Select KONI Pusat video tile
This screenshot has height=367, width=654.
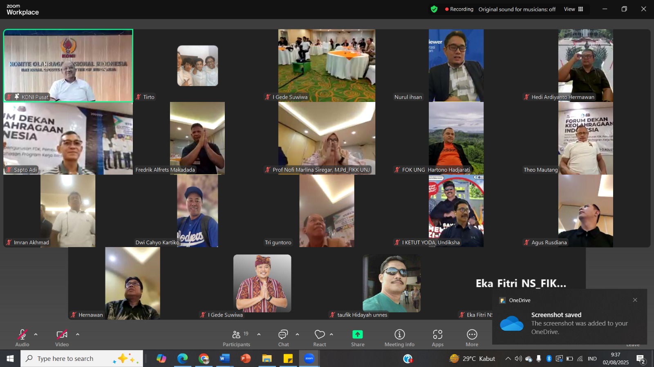pyautogui.click(x=68, y=65)
